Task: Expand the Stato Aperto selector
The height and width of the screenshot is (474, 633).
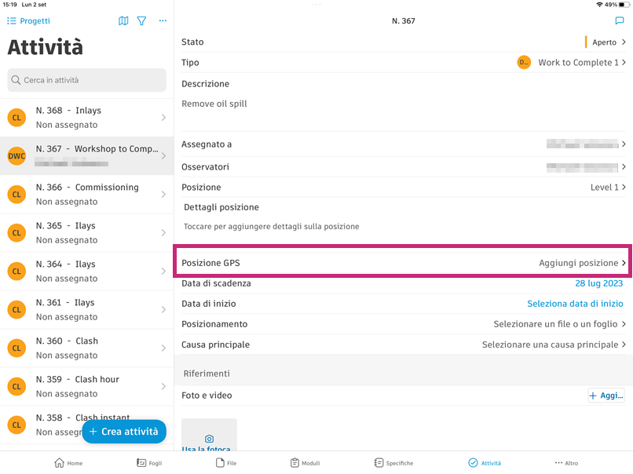Action: point(605,42)
